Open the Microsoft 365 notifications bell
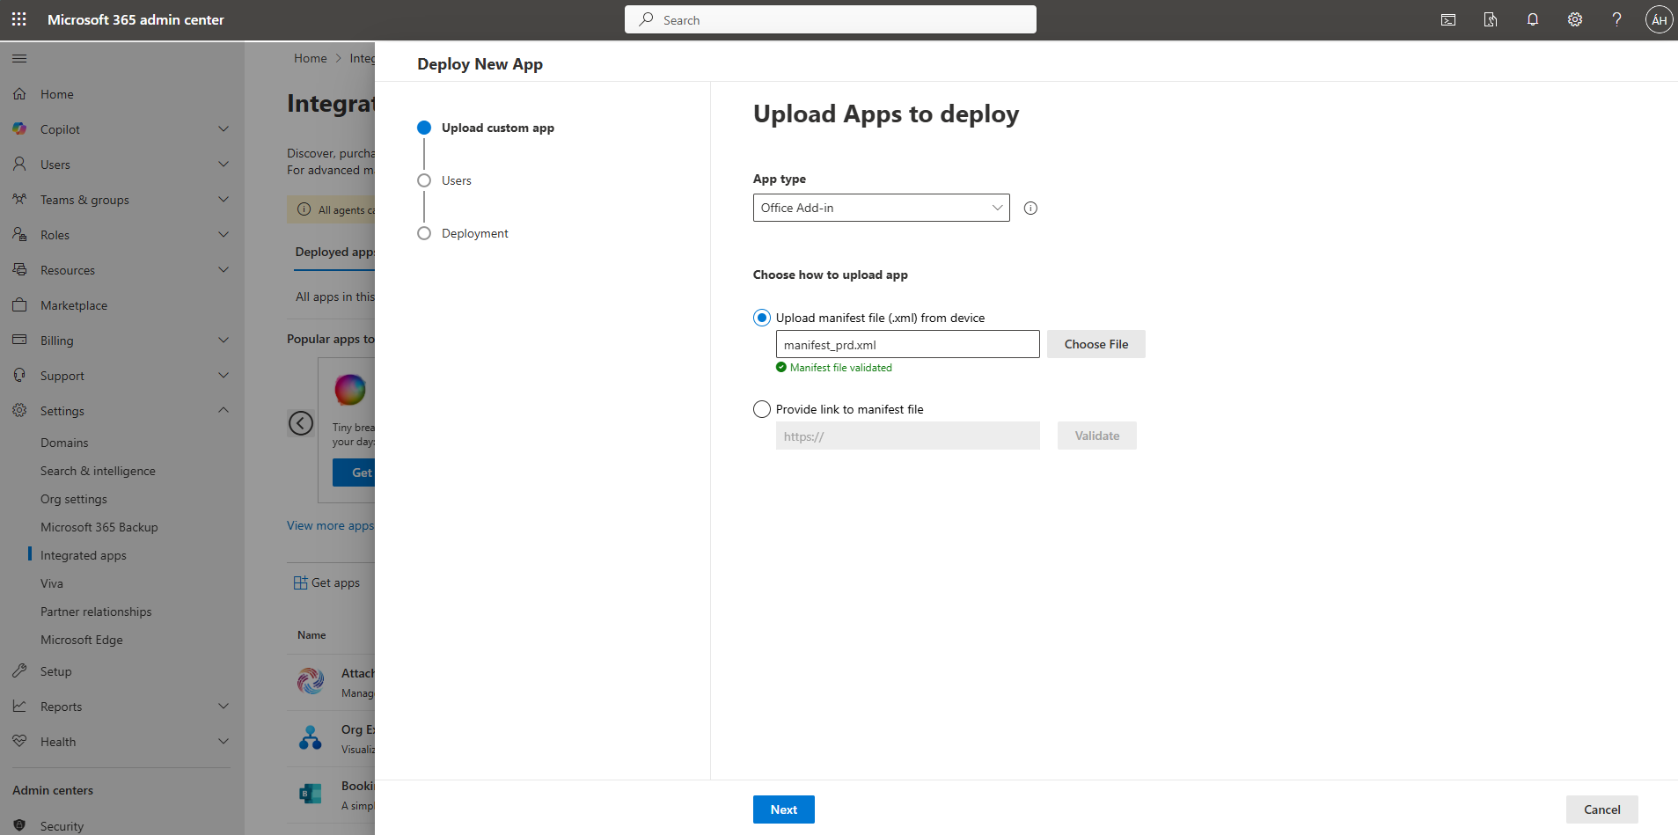The width and height of the screenshot is (1678, 835). [x=1533, y=19]
